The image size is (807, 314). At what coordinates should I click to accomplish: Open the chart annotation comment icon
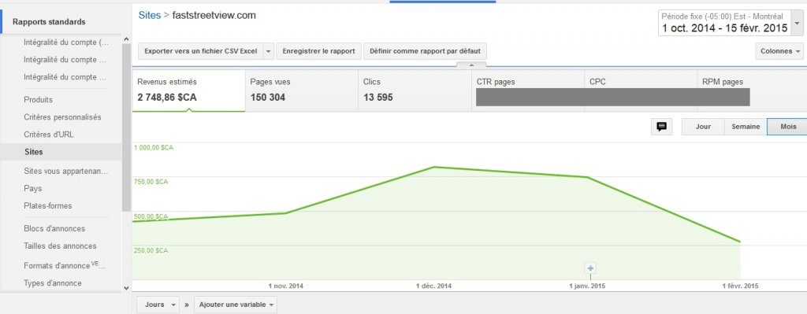click(662, 127)
